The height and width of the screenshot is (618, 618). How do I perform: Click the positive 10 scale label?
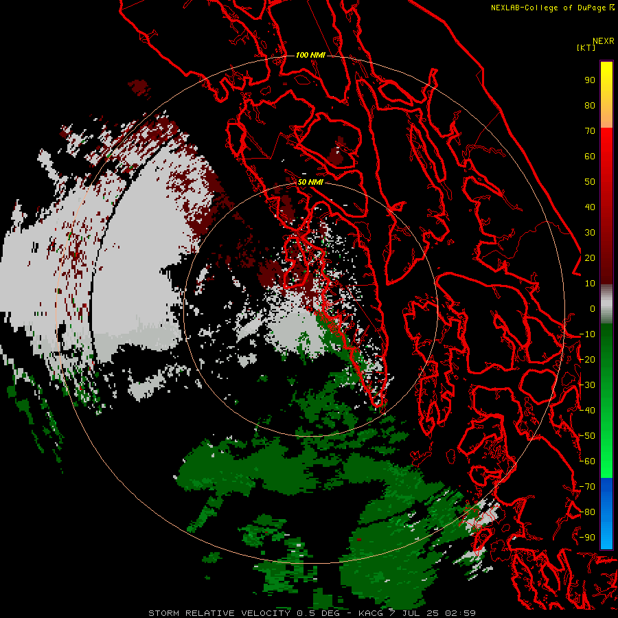(590, 284)
